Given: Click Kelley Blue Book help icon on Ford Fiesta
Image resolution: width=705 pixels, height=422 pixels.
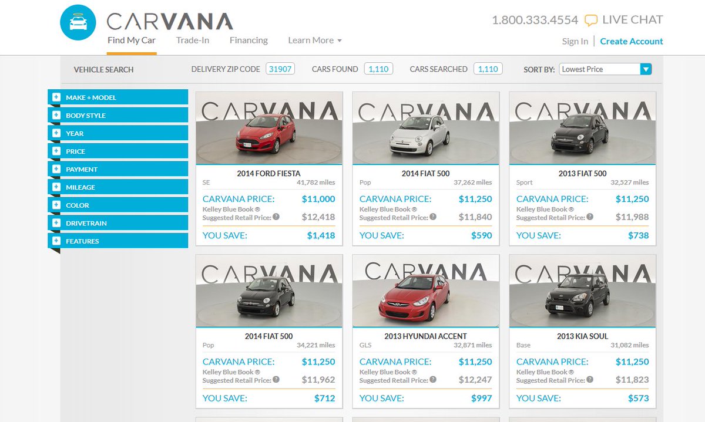Looking at the screenshot, I should pyautogui.click(x=276, y=217).
